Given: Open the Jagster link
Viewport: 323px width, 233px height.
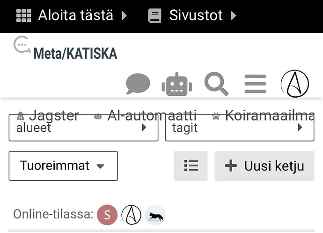Looking at the screenshot, I should click(x=48, y=115).
